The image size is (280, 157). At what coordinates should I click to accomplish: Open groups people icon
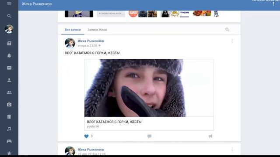9,92
